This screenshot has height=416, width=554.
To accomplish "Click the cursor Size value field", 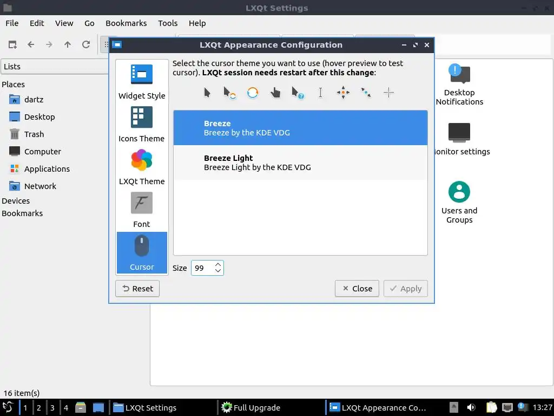I will tap(203, 268).
